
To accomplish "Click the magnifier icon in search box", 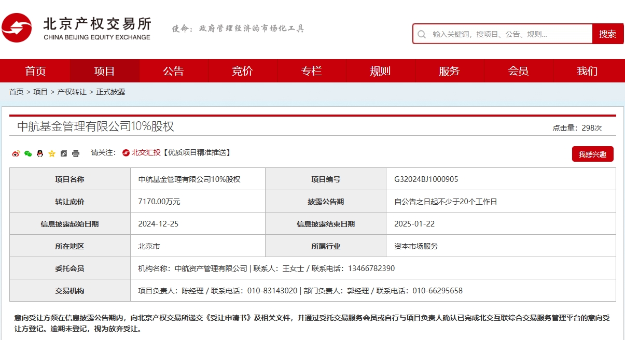I will [x=423, y=34].
